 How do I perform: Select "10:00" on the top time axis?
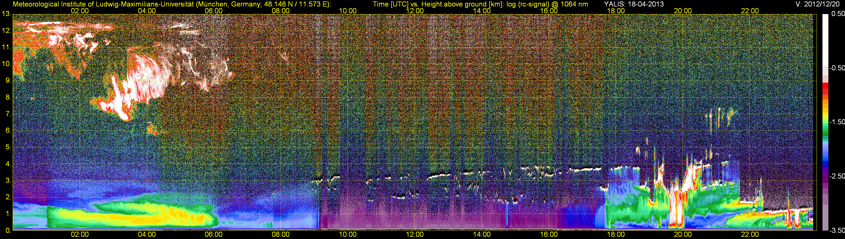tap(348, 11)
